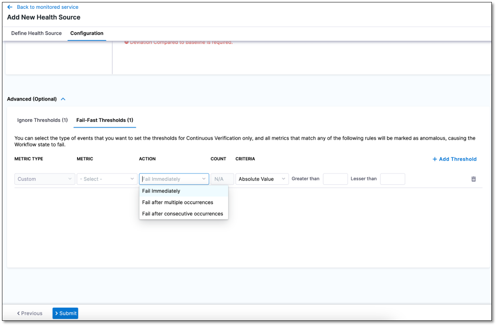Click the back arrow icon
Image resolution: width=497 pixels, height=326 pixels.
pyautogui.click(x=10, y=7)
